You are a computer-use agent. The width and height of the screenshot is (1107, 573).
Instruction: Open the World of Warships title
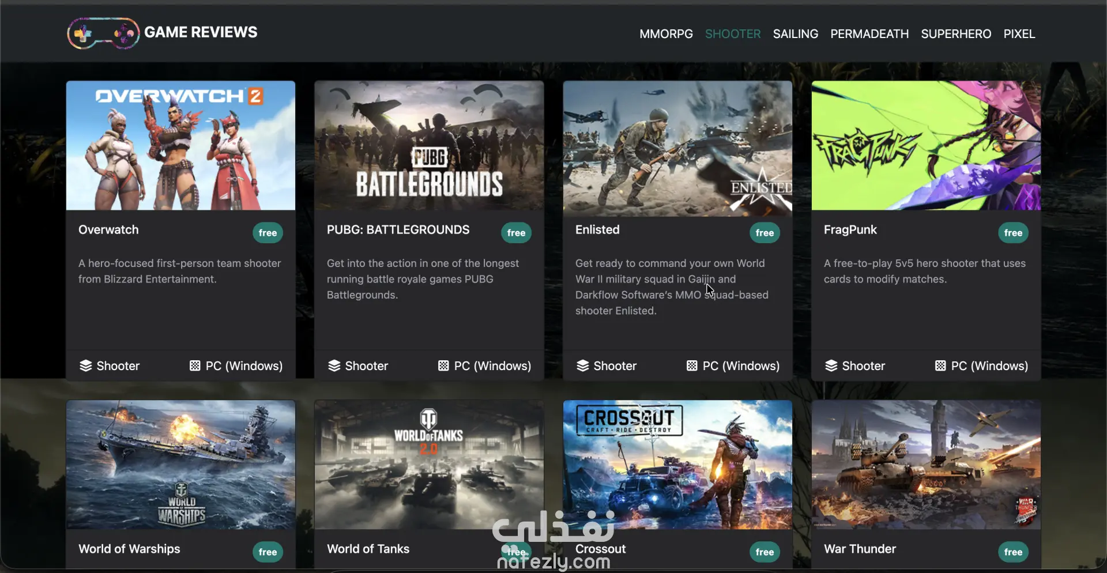click(x=129, y=549)
